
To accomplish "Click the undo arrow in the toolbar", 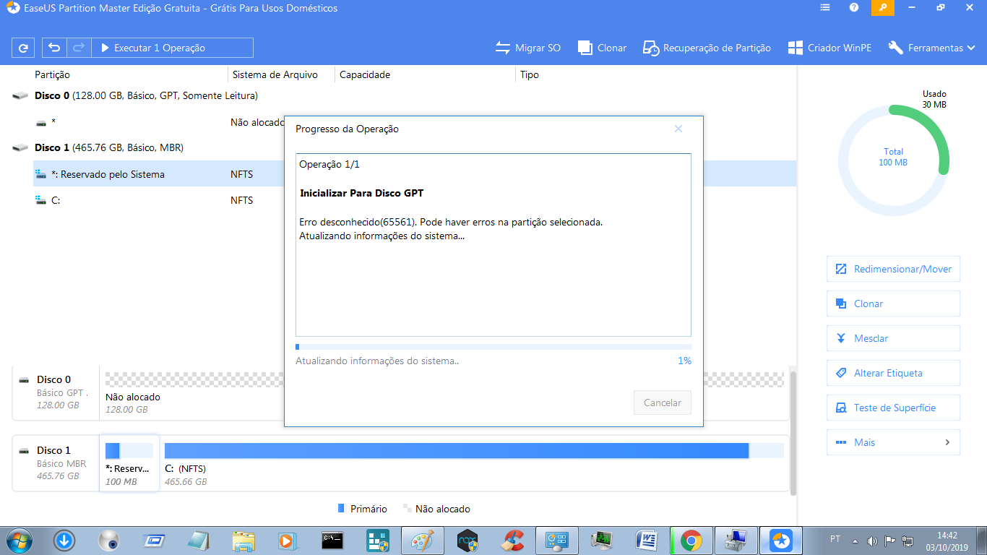I will coord(54,48).
